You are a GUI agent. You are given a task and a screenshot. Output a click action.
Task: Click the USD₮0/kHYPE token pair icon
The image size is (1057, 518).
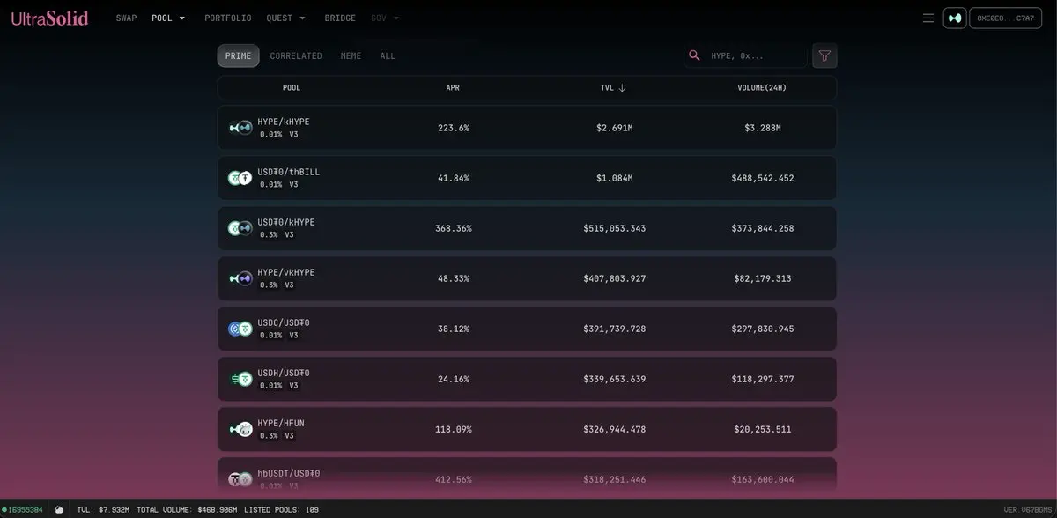[x=240, y=228]
